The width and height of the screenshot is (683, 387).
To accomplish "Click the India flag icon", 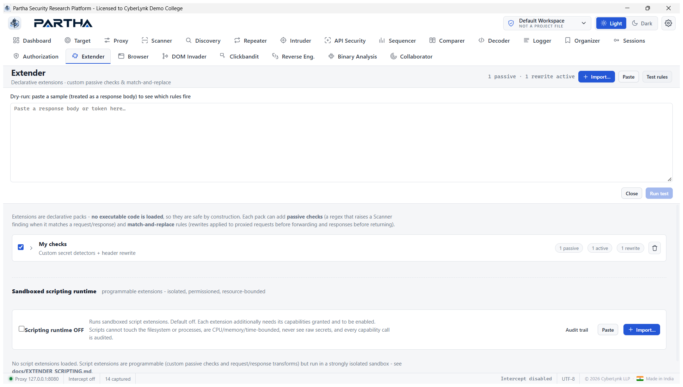I will (640, 379).
